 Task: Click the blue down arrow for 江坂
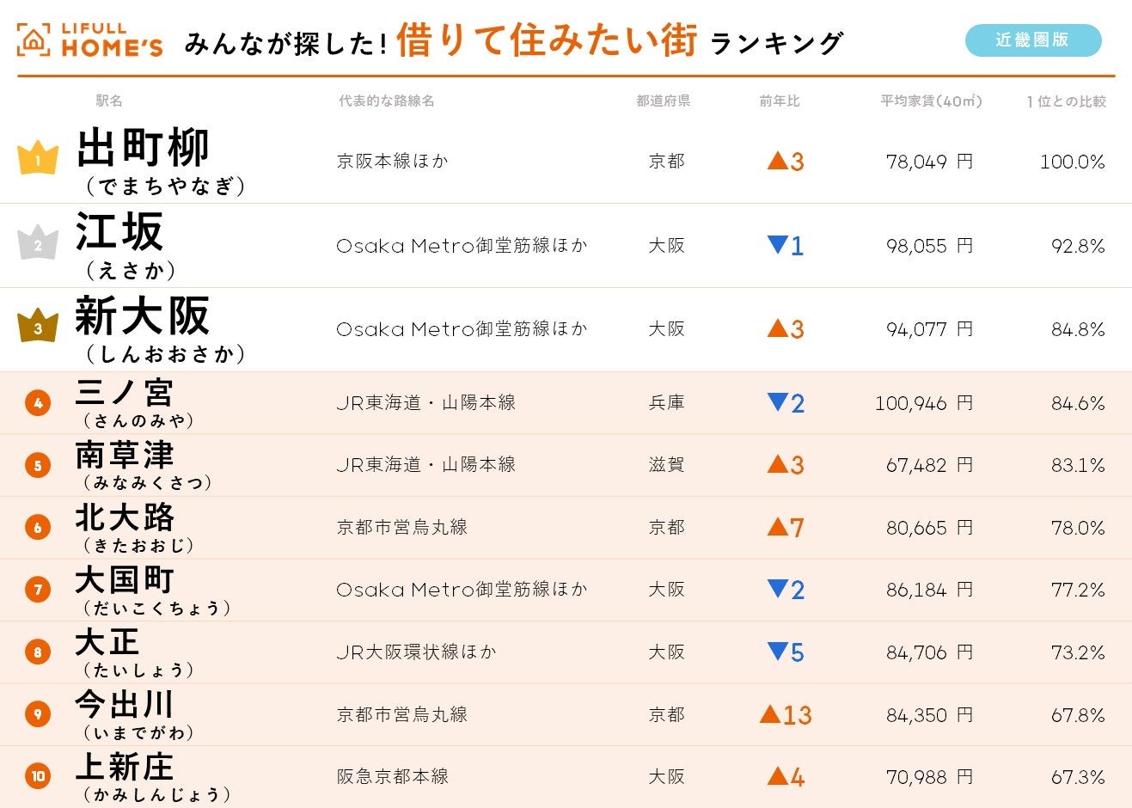[x=778, y=245]
